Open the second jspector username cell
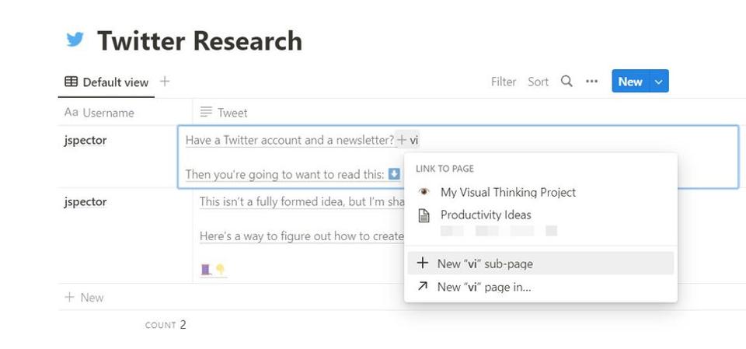Screen dimensions: 746x349 tap(85, 202)
